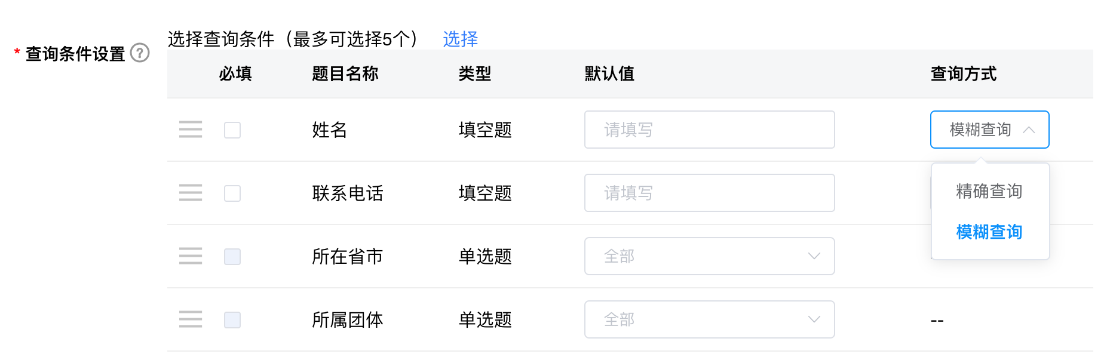Focus the 联系电话 default value input

(x=710, y=193)
